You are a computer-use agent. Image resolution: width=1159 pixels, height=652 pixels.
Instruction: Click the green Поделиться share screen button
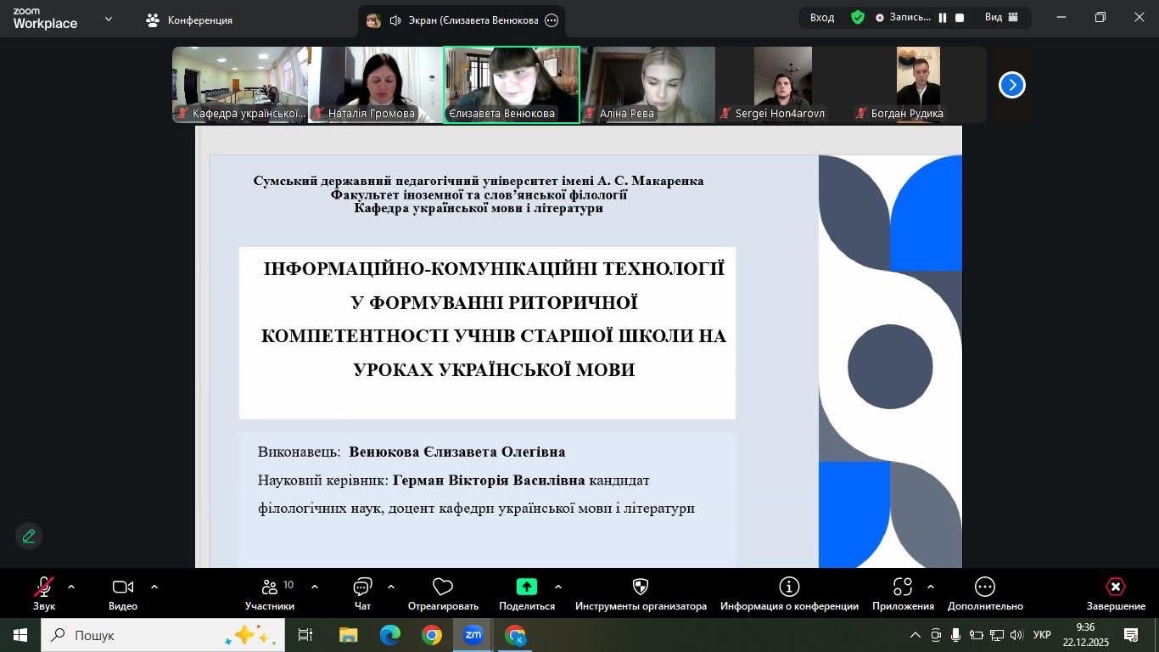pyautogui.click(x=526, y=587)
